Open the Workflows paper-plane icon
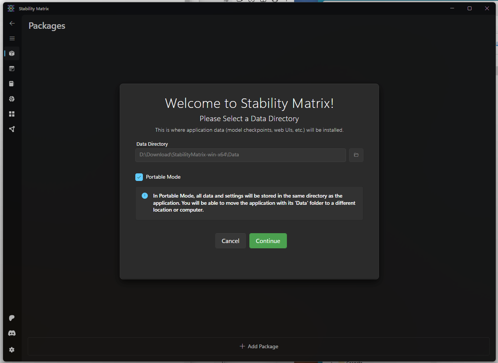 pos(12,129)
